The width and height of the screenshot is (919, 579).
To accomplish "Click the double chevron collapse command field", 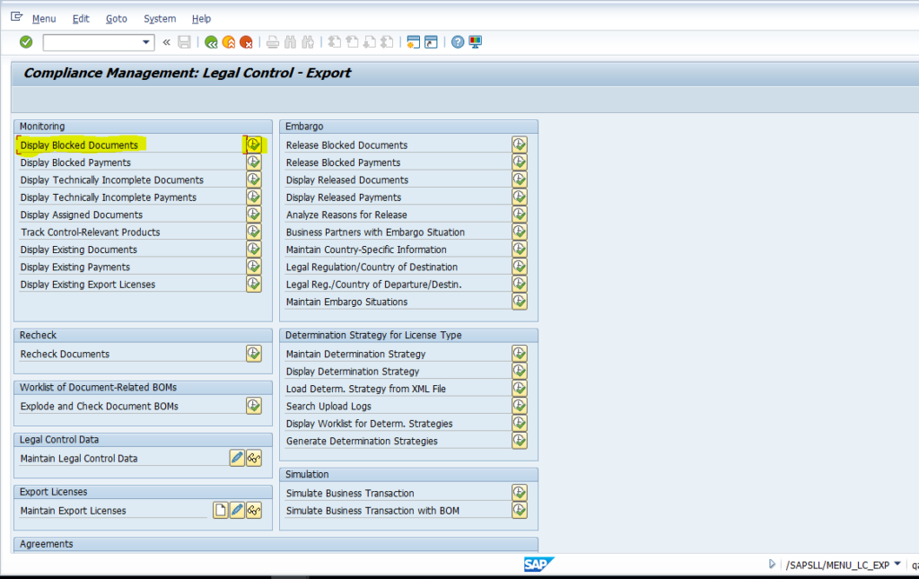I will (x=166, y=42).
